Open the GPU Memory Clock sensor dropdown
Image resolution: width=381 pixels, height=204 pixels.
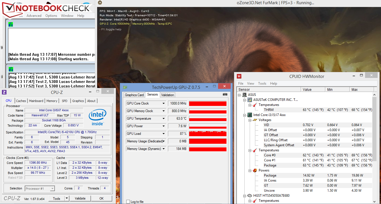coord(164,111)
